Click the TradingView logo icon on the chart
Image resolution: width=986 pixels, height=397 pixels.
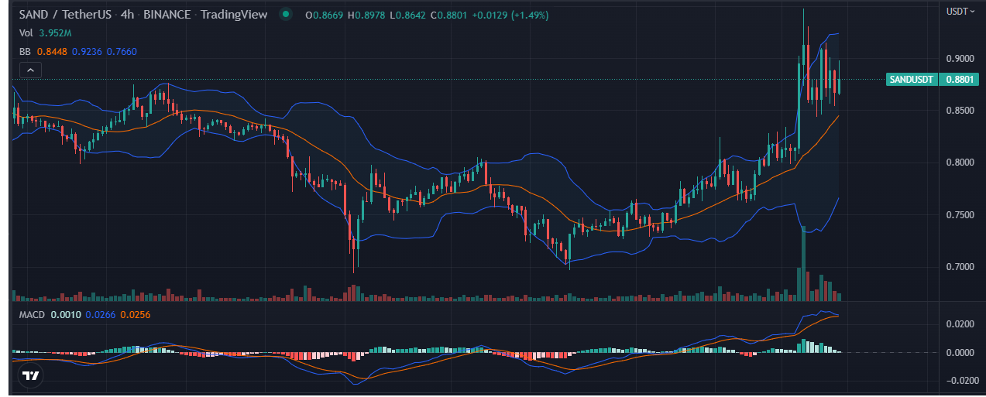[x=31, y=376]
